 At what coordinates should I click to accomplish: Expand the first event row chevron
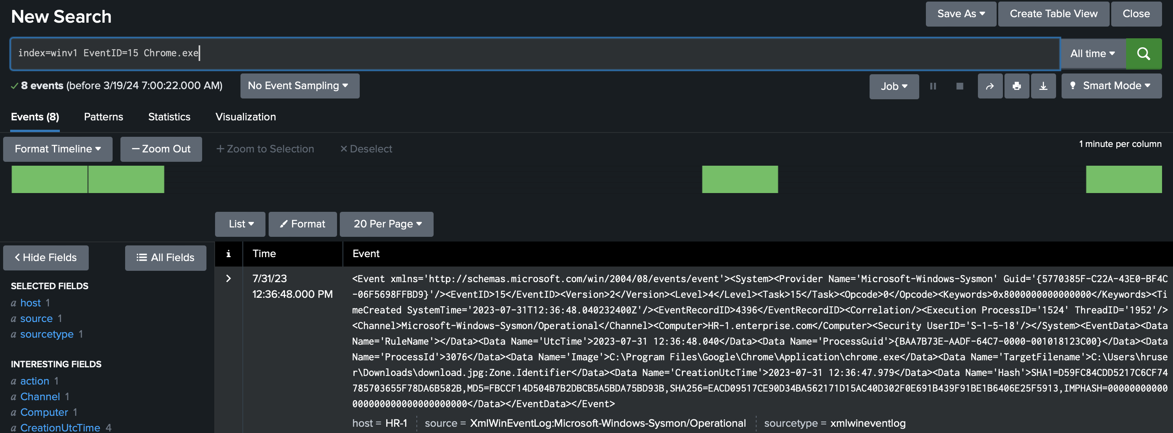(229, 278)
